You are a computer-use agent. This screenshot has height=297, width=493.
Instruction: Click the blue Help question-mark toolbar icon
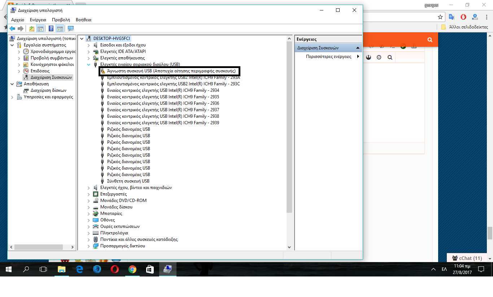(x=51, y=29)
